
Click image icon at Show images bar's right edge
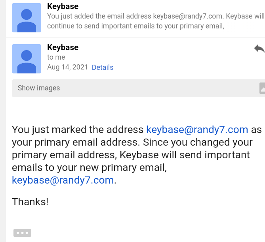pos(262,88)
